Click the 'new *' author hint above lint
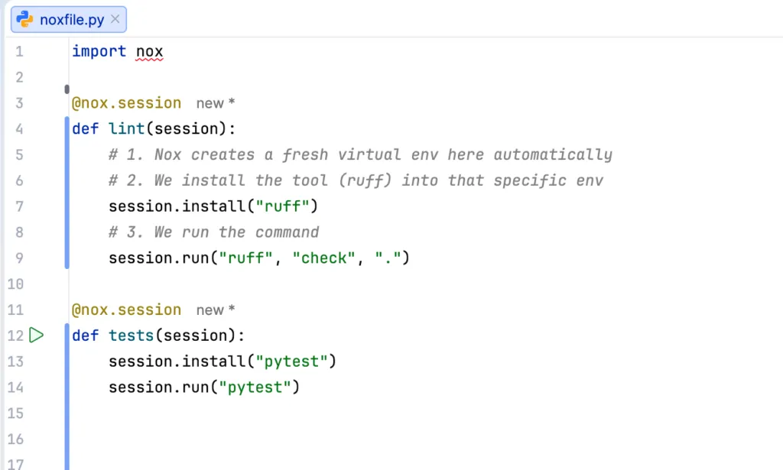The image size is (783, 470). [215, 103]
